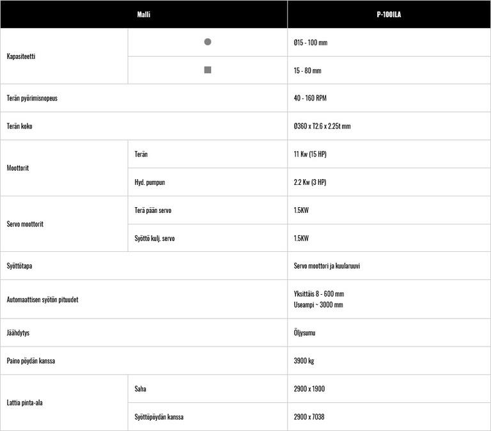Select the 3900 kg weight value
Screen dimensions: 491x431
[304, 361]
